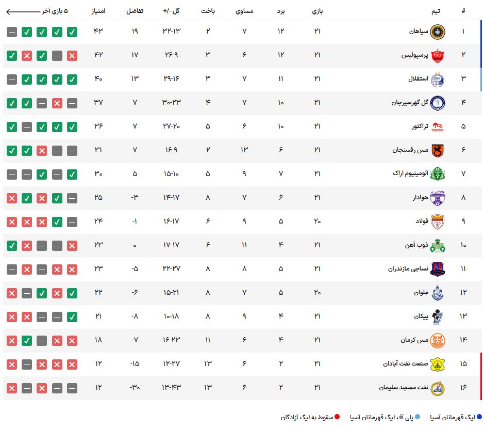Select the Mes Rafsanjan orange crest
Viewport: 484px width, 428px height.
pyautogui.click(x=438, y=151)
